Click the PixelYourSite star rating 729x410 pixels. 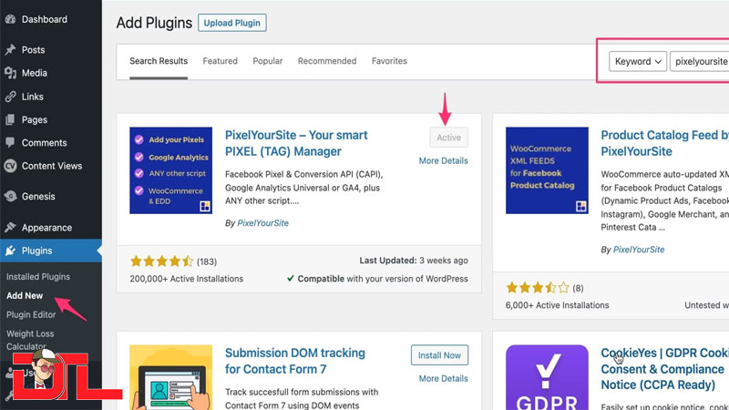(x=162, y=261)
